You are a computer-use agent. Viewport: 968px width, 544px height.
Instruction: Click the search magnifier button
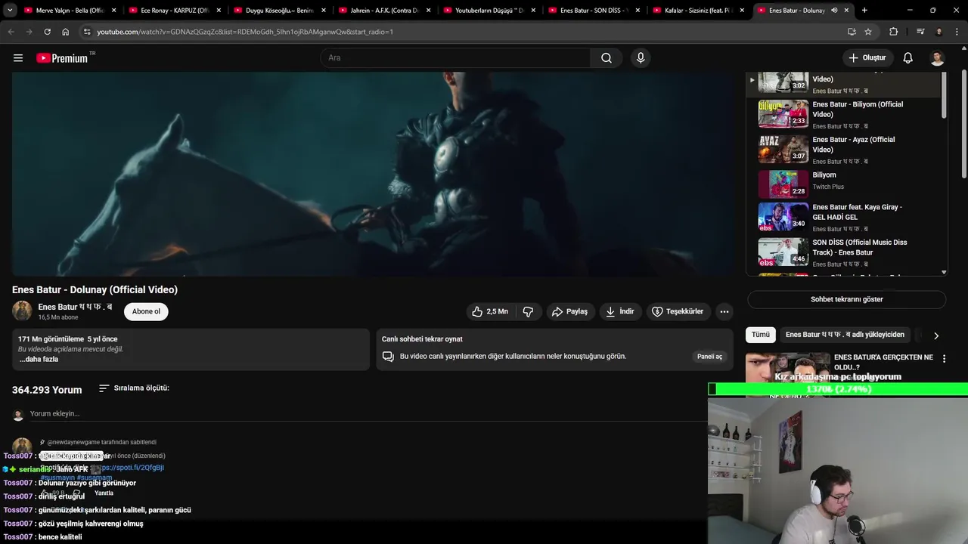(x=607, y=57)
